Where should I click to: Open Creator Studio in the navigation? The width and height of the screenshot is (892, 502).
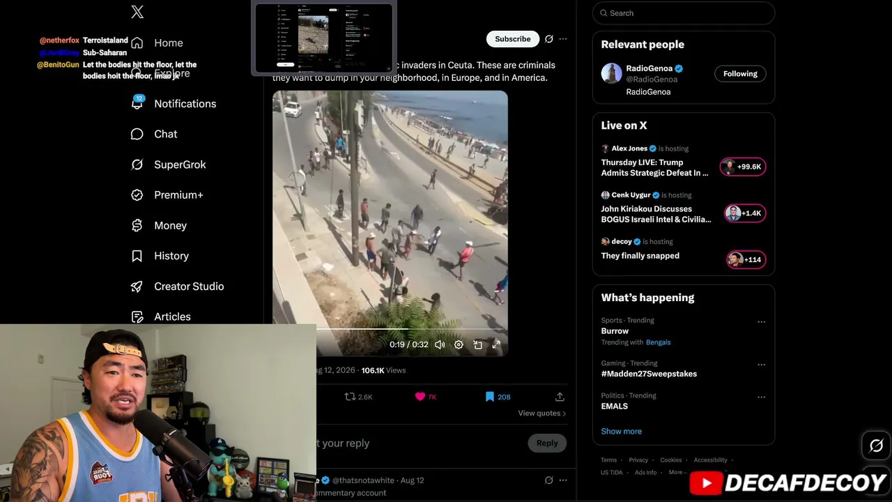click(x=189, y=287)
